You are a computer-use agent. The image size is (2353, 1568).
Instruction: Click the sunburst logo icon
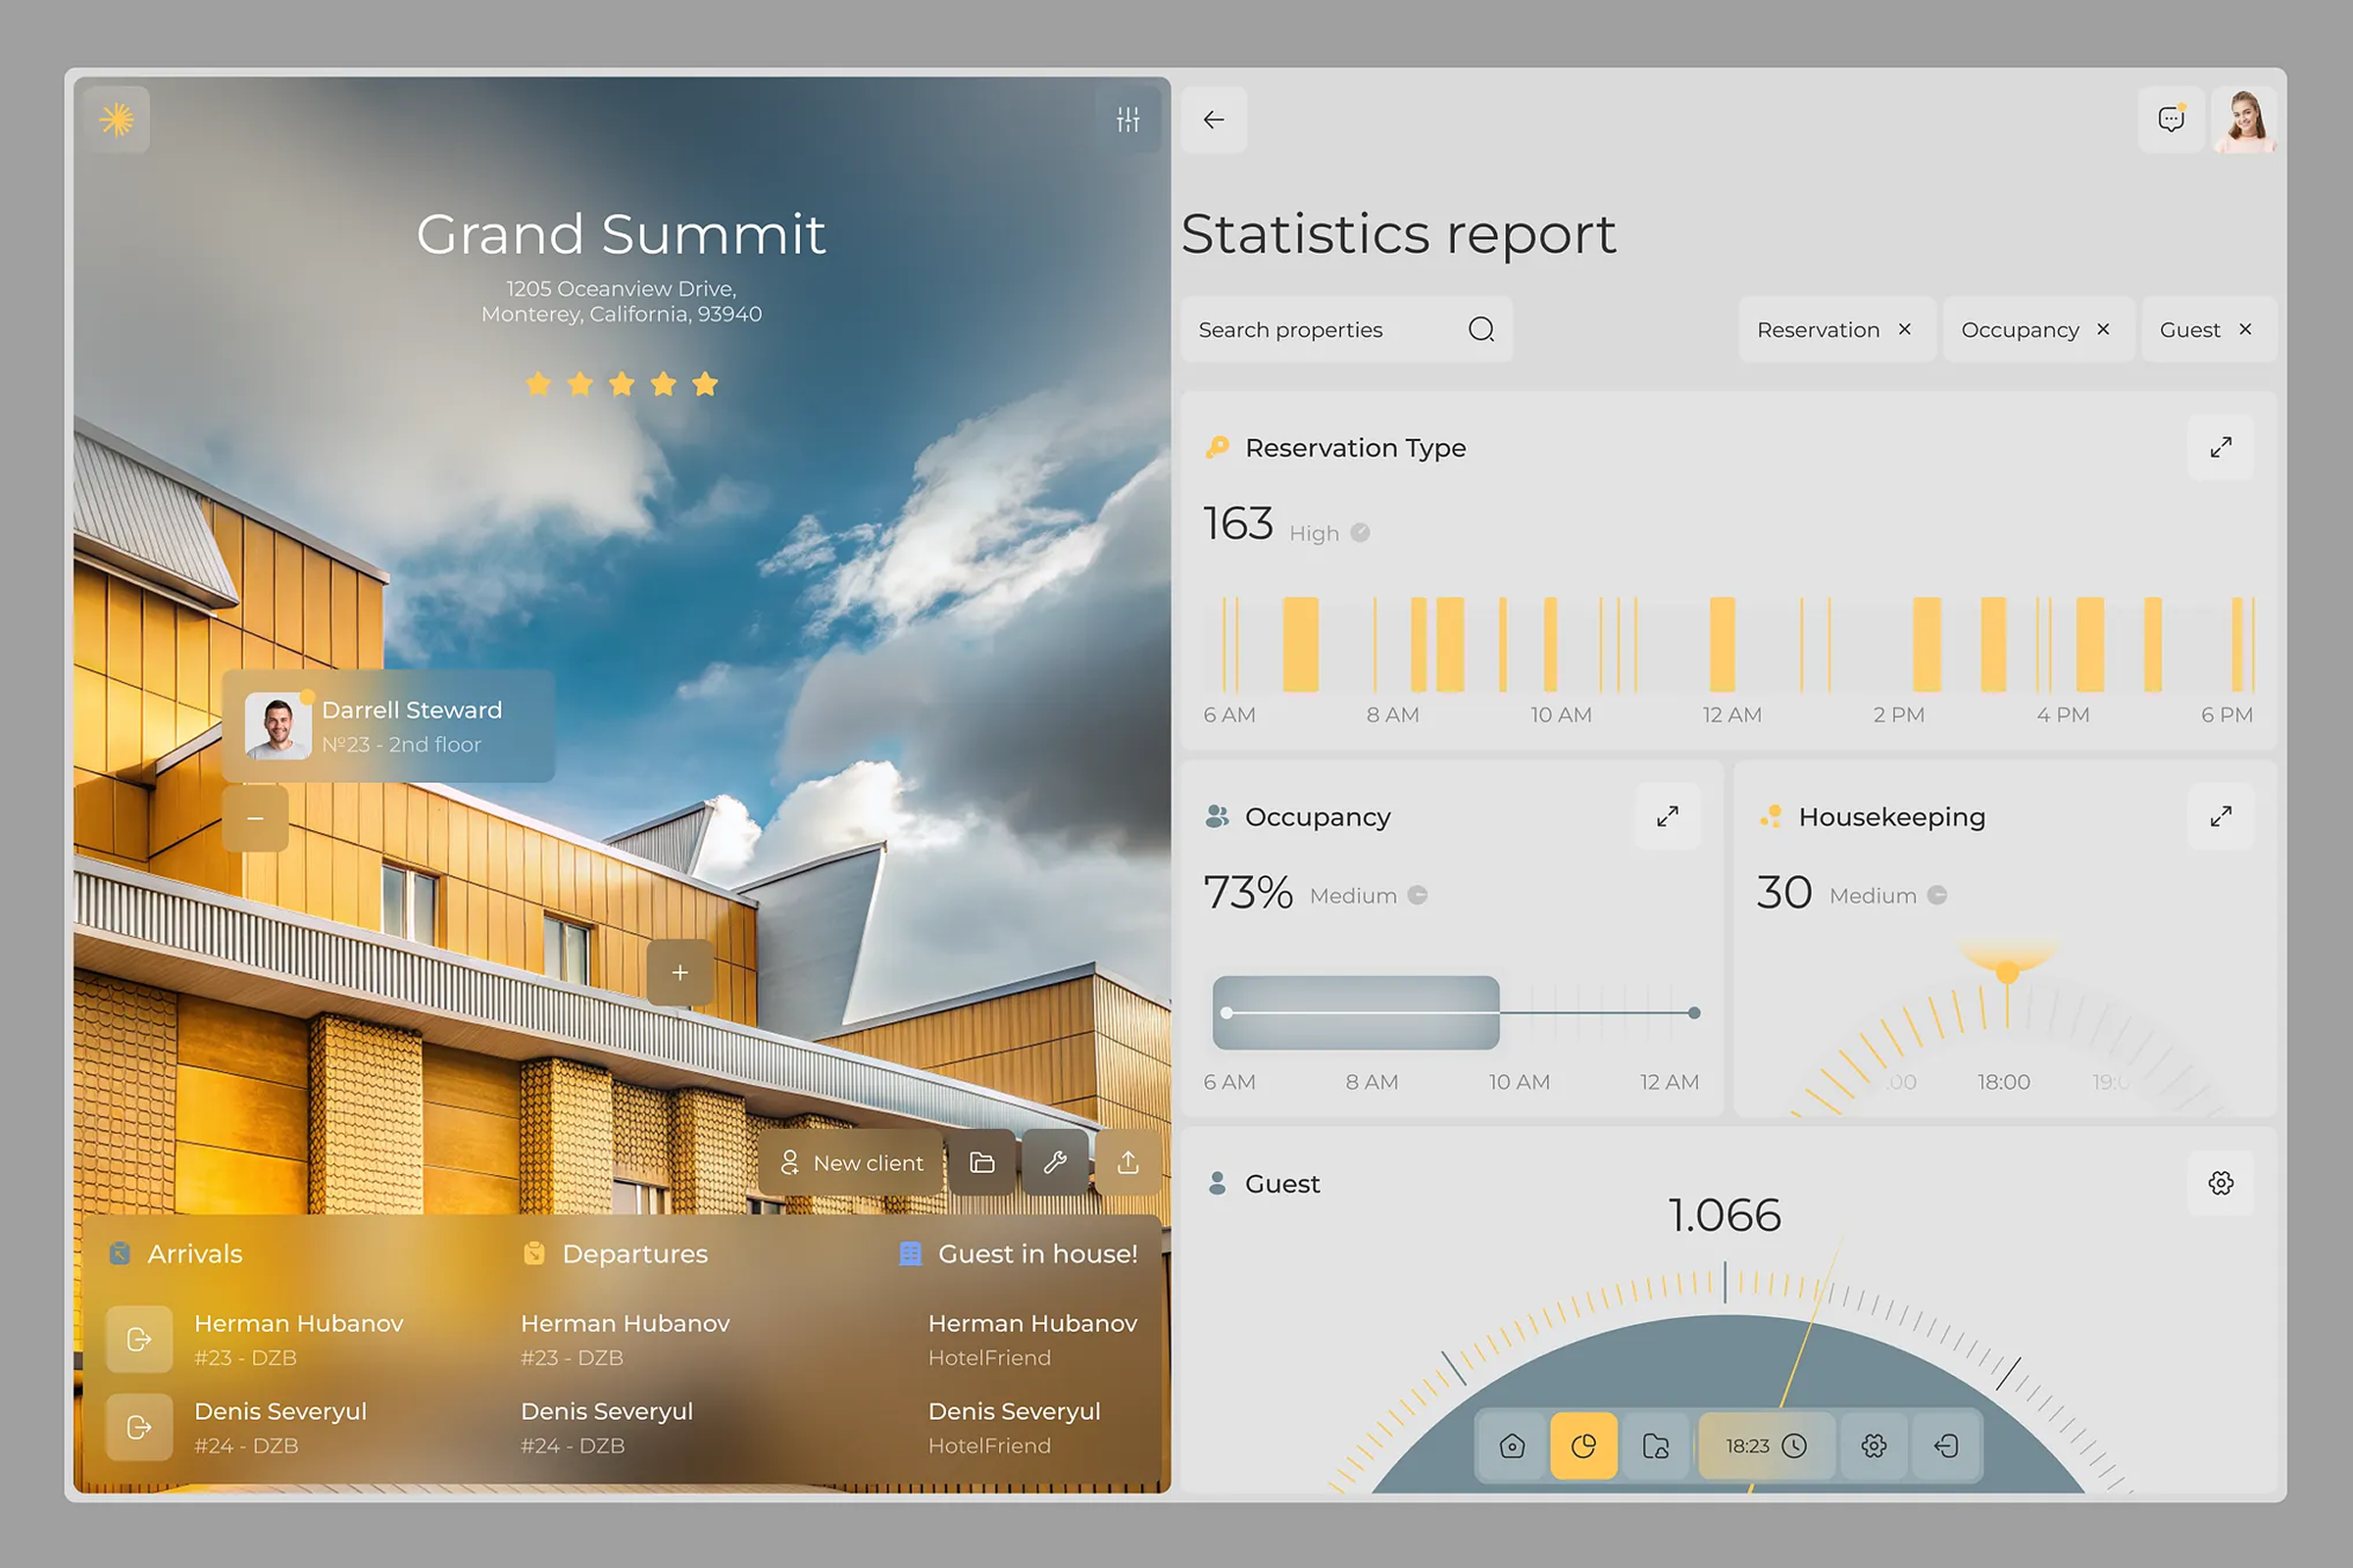117,120
